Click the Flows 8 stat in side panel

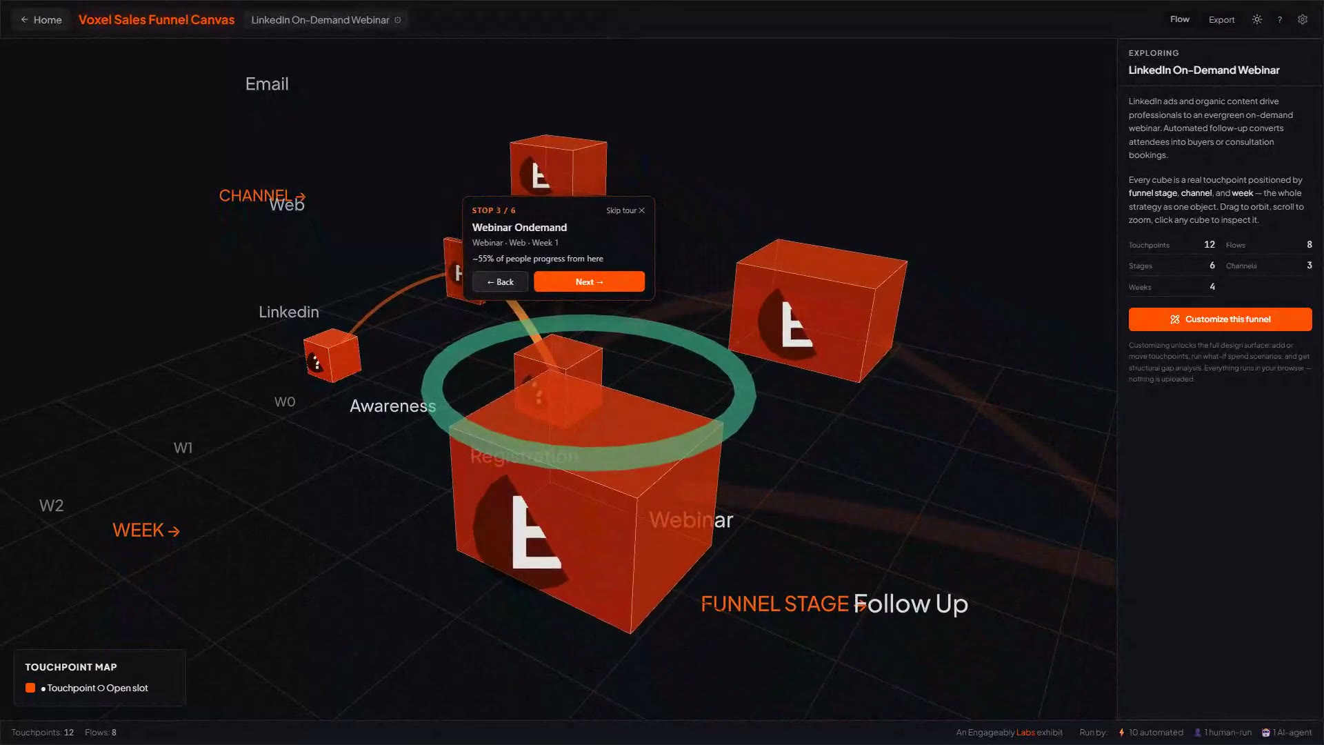(1269, 245)
